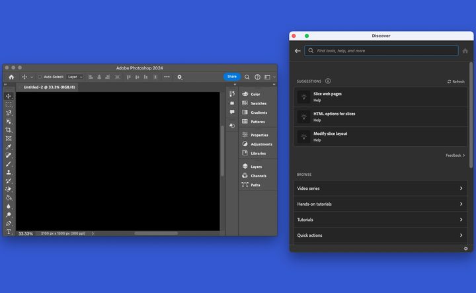This screenshot has width=476, height=293.
Task: Select the Frame tool
Action: 9,138
